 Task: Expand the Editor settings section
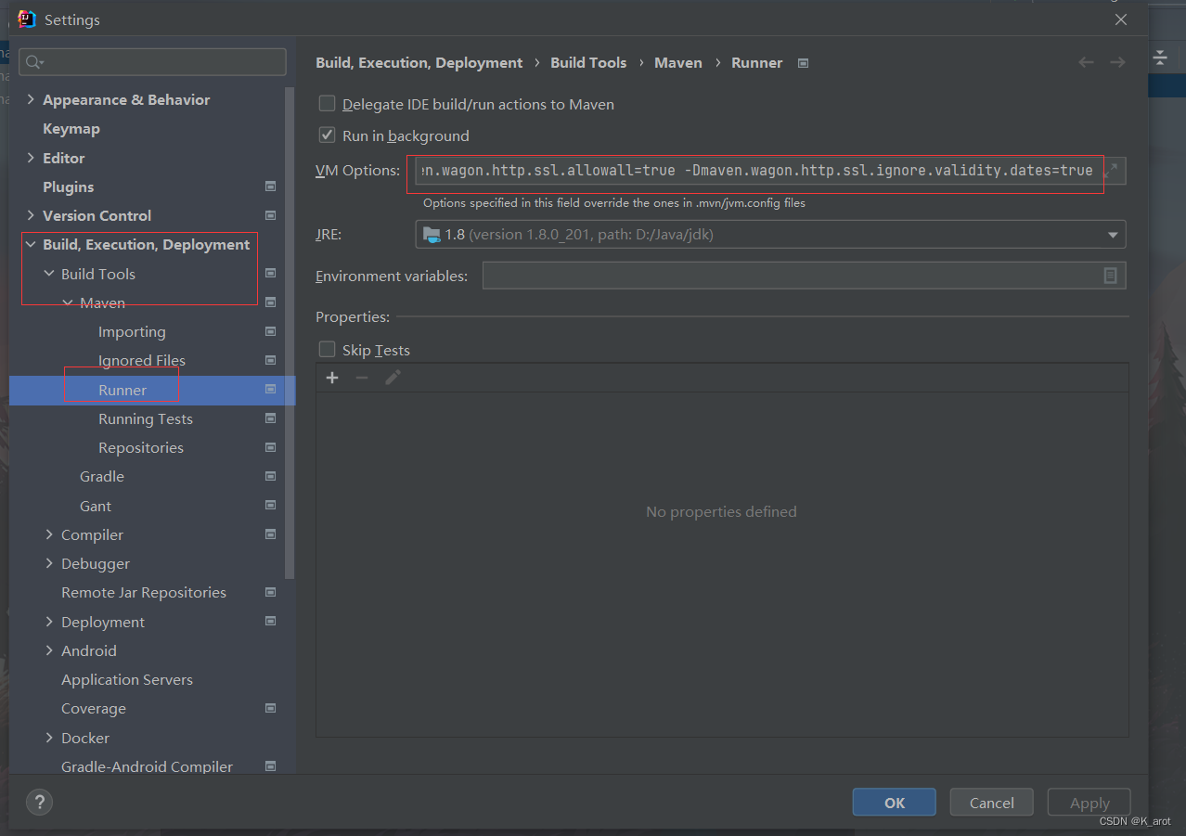(31, 158)
